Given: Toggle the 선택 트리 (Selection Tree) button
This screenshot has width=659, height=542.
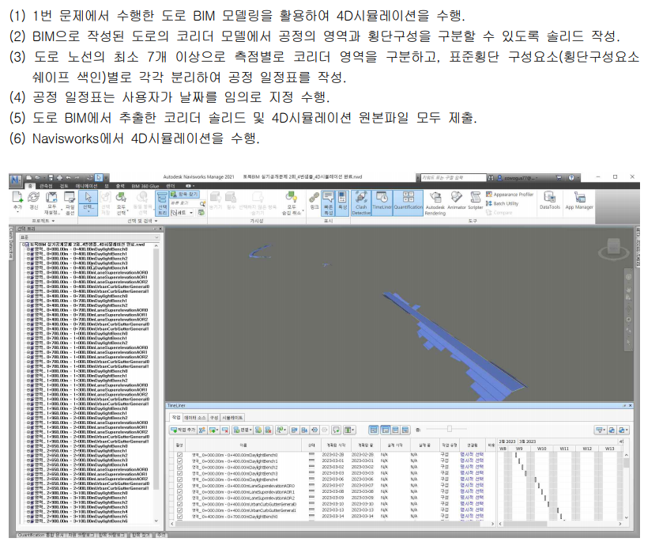Looking at the screenshot, I should point(162,203).
